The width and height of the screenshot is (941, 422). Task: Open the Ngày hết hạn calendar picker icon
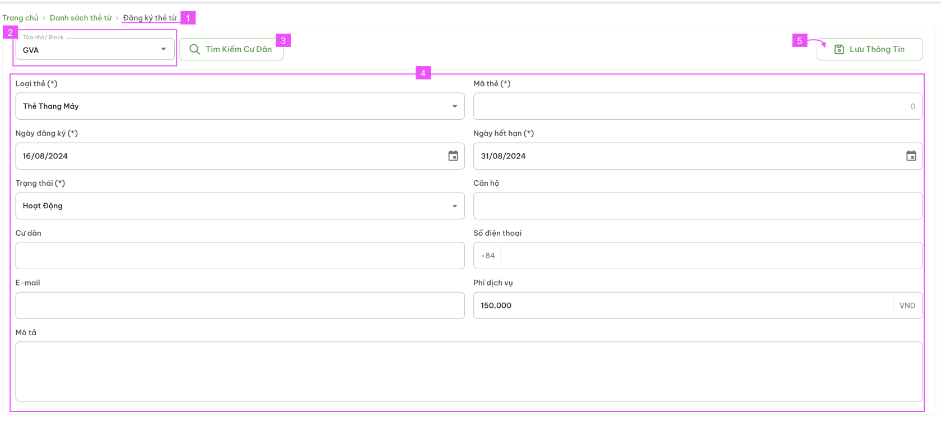click(911, 156)
